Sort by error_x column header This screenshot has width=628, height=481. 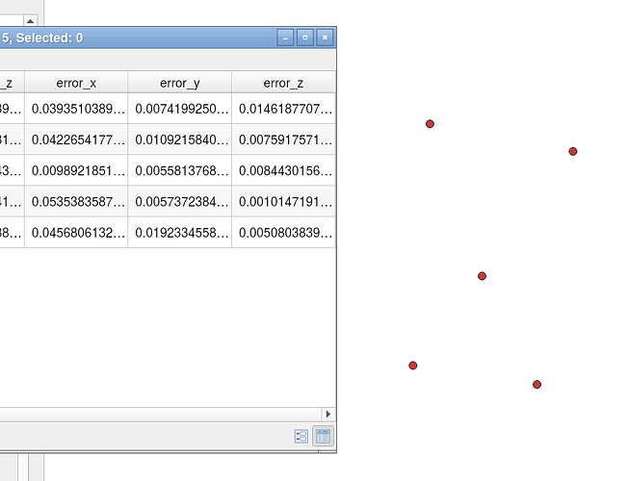pos(76,83)
